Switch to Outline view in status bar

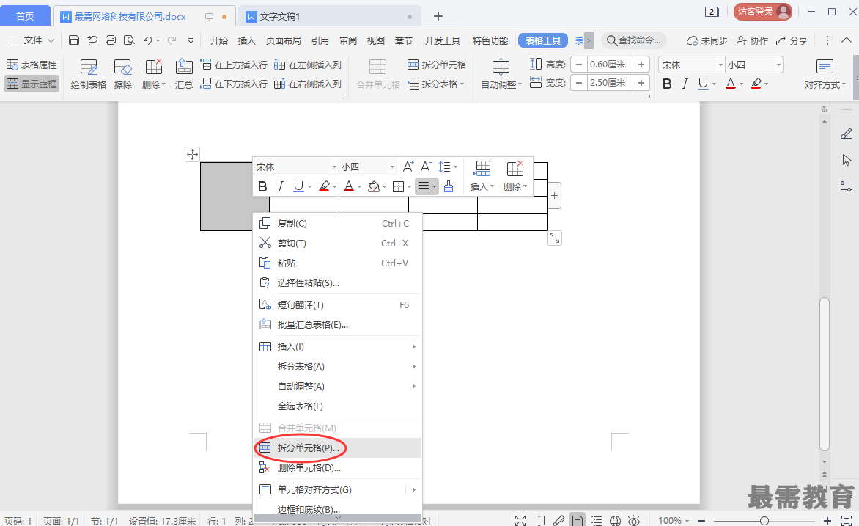tap(597, 520)
